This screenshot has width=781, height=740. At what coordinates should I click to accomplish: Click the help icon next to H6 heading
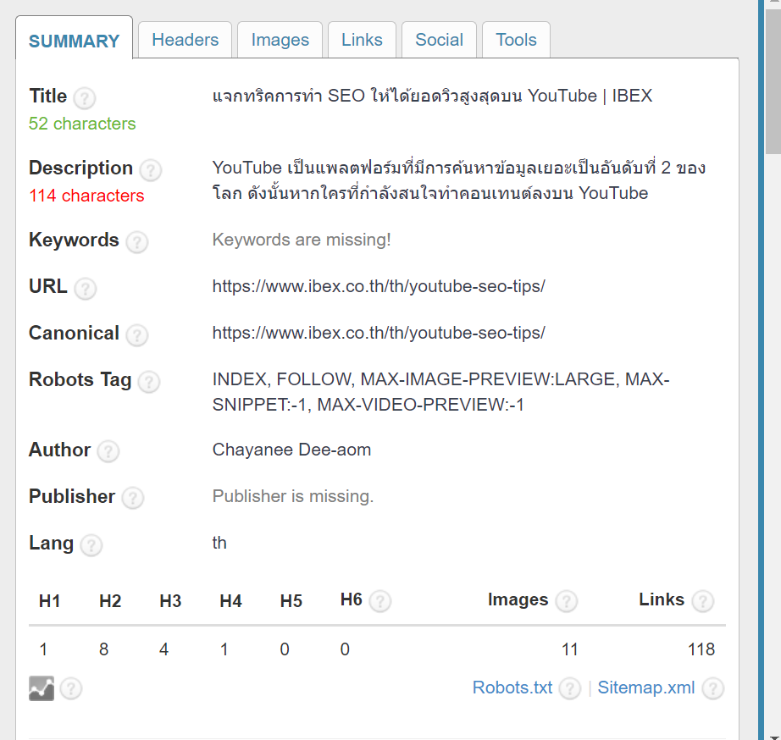(380, 601)
